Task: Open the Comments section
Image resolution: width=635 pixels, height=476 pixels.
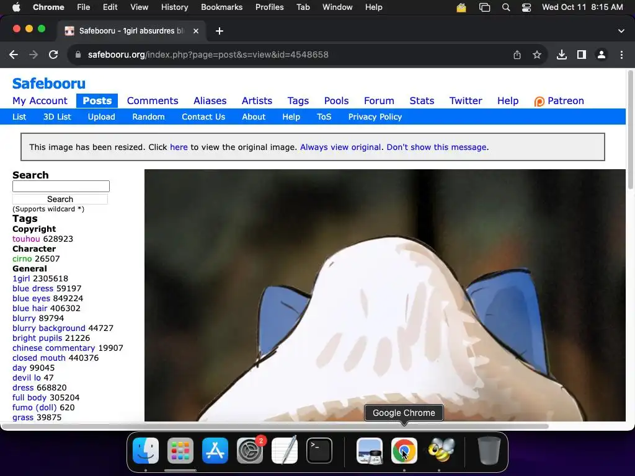Action: pyautogui.click(x=153, y=101)
